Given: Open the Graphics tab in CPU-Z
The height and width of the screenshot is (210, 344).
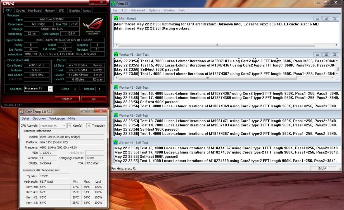Looking at the screenshot, I should pyautogui.click(x=74, y=11).
